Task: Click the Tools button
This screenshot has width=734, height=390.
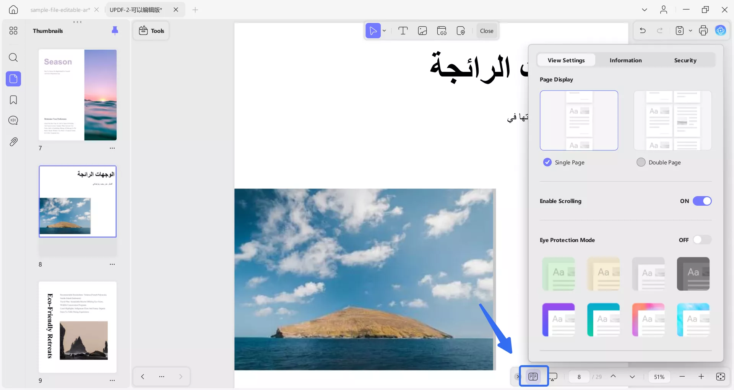Action: pyautogui.click(x=151, y=31)
